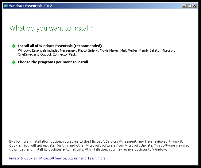201x168 pixels.
Task: Select Choose the programs you want to install
Action: [x=53, y=62]
